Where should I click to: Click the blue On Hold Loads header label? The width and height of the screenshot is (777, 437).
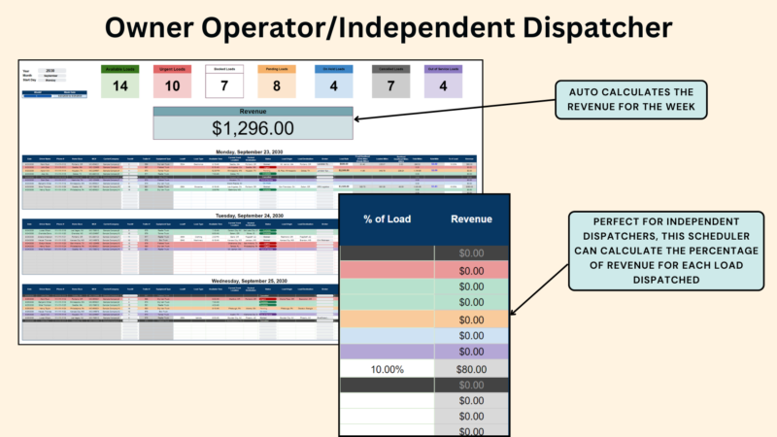[x=333, y=69]
